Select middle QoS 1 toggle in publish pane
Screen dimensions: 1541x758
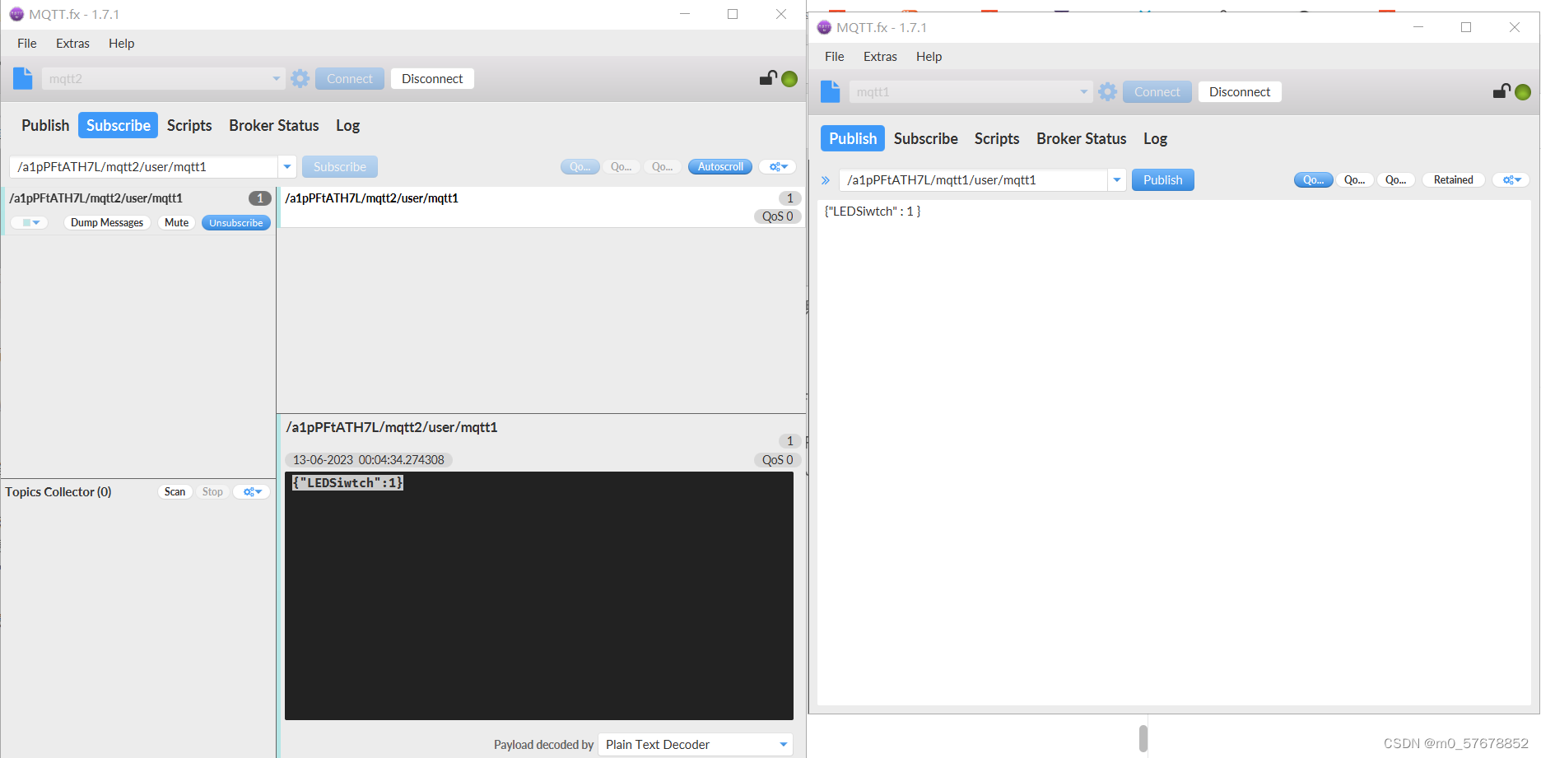[1354, 180]
